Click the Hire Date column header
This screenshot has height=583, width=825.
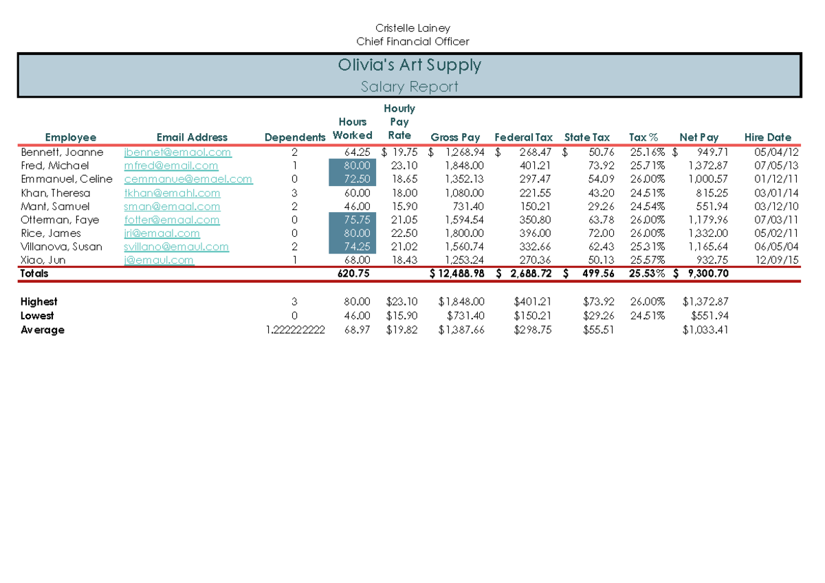pyautogui.click(x=767, y=137)
